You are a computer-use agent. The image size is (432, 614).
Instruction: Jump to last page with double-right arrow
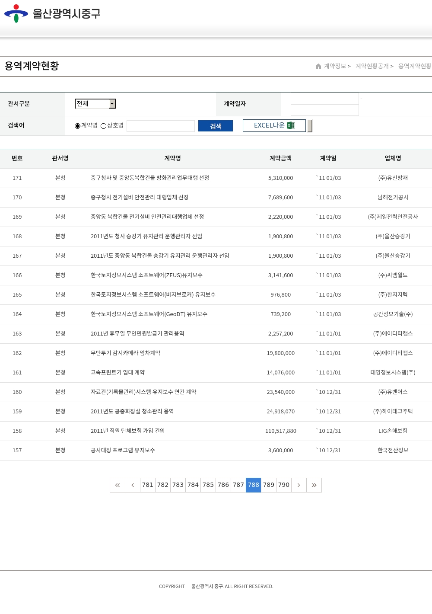(x=314, y=485)
